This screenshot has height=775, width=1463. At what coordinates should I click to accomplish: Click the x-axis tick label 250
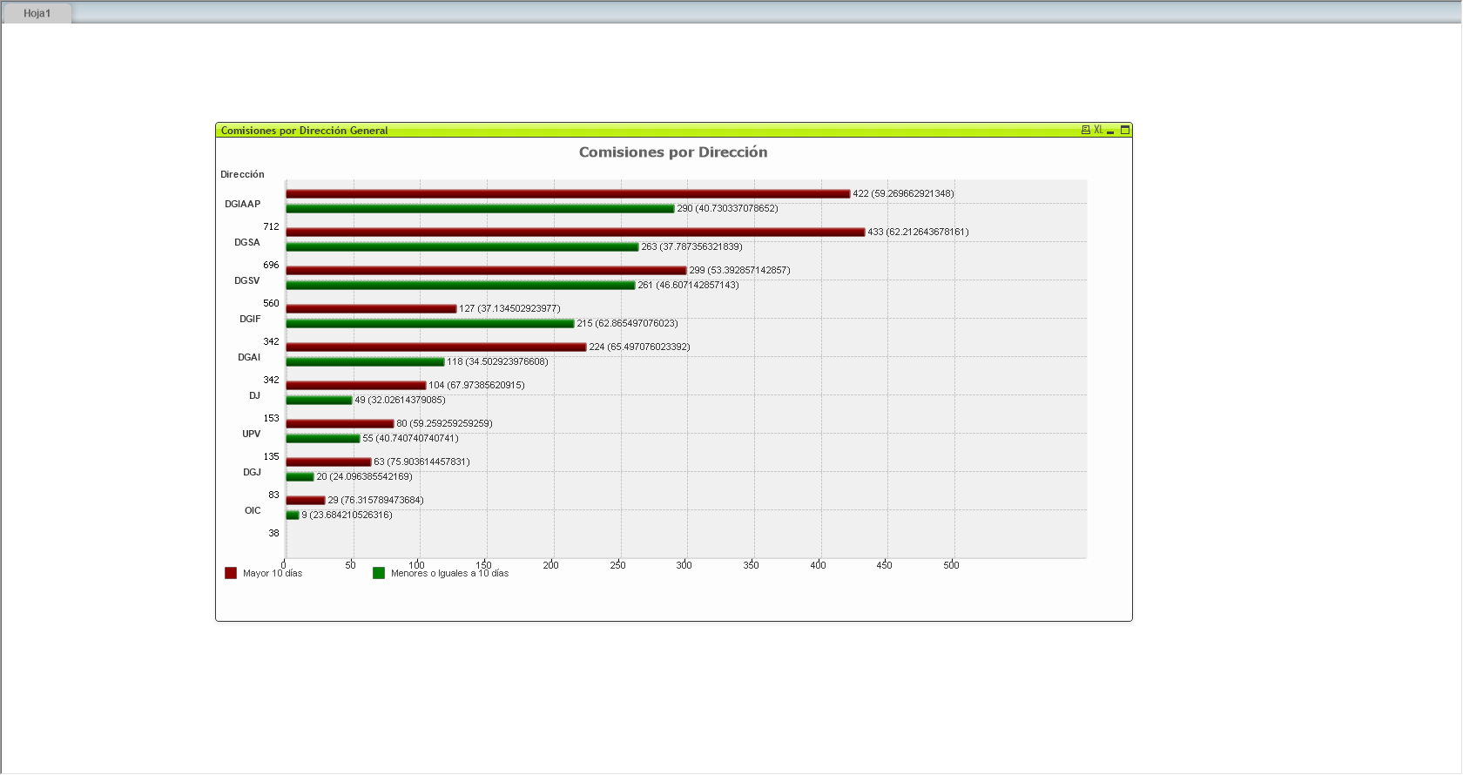coord(617,565)
